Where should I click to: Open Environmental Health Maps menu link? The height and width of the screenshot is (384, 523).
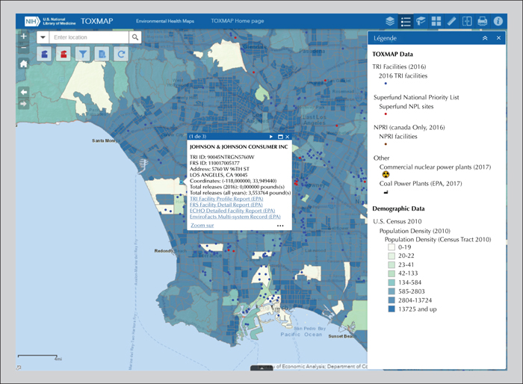(165, 21)
